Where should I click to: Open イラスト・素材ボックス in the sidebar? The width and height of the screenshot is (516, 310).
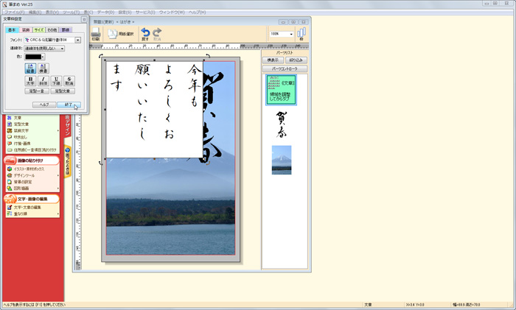(x=29, y=169)
